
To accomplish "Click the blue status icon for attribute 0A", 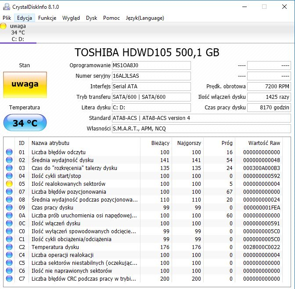I will point(9,215).
